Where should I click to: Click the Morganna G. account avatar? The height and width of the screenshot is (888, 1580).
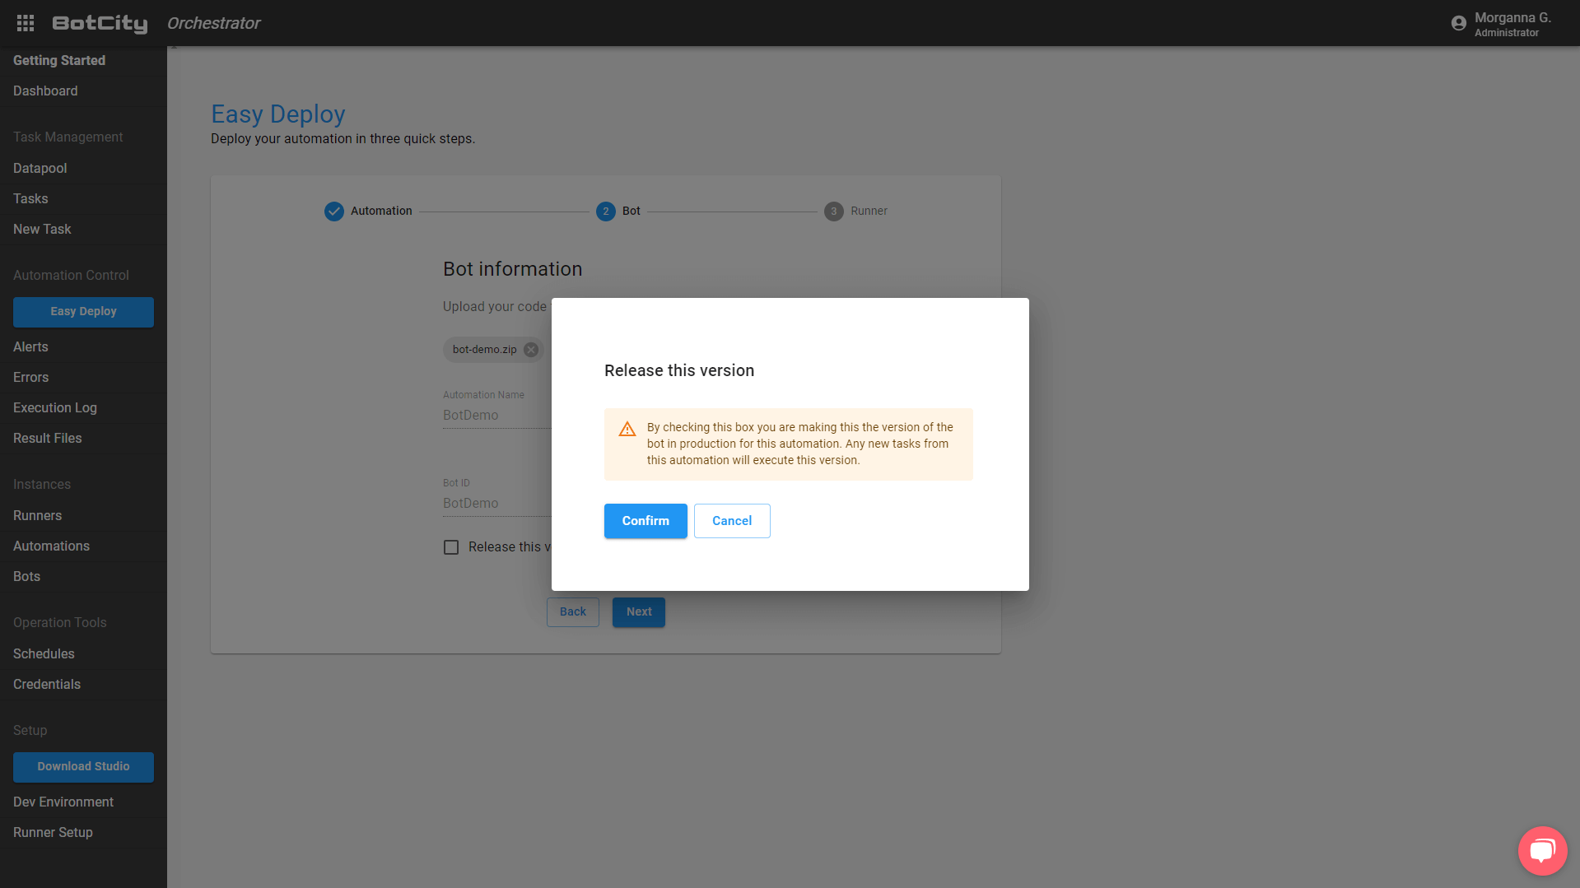tap(1458, 23)
